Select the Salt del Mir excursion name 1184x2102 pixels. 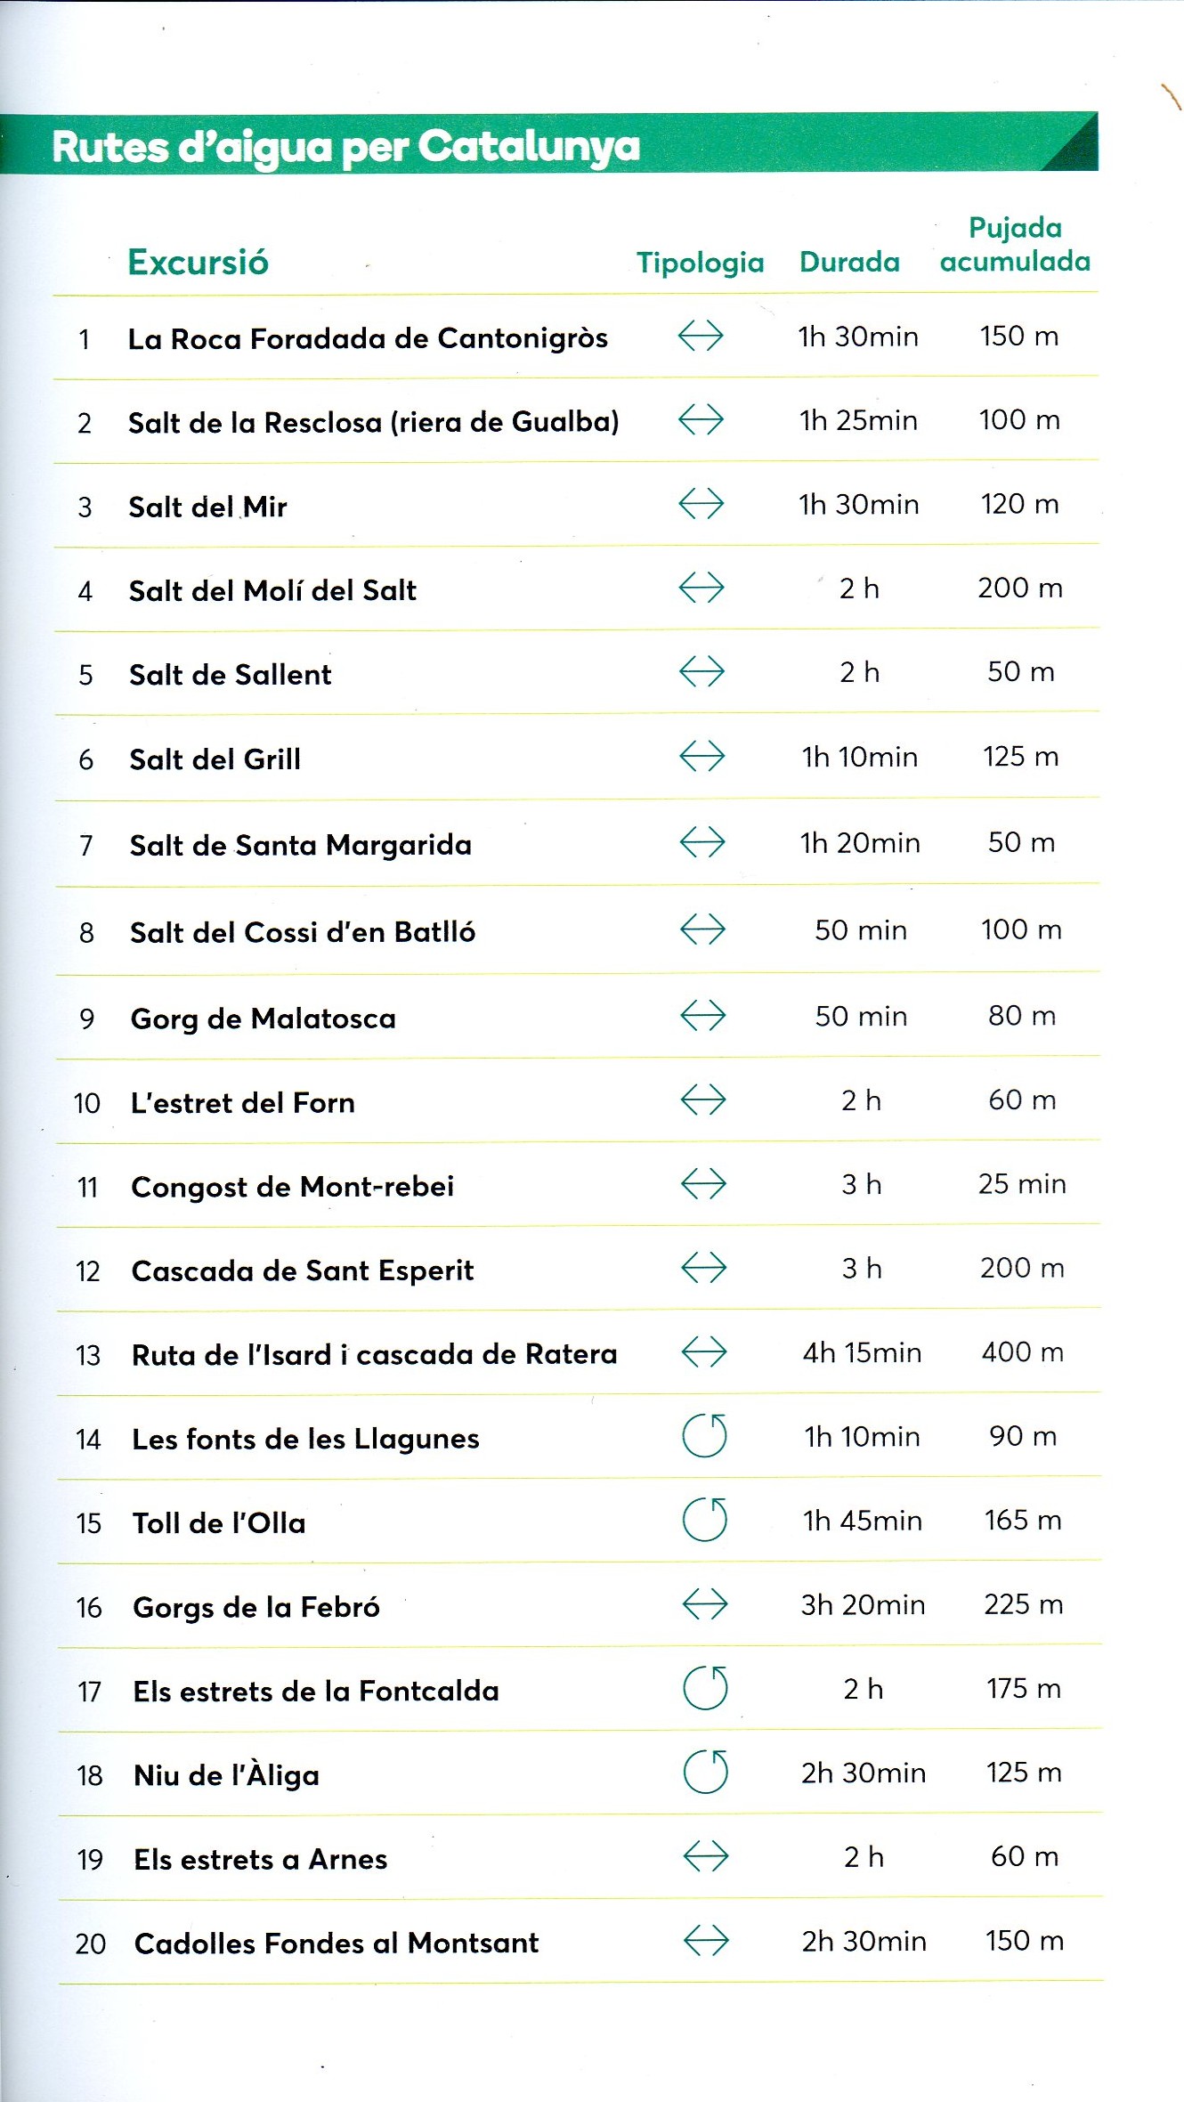click(x=207, y=507)
